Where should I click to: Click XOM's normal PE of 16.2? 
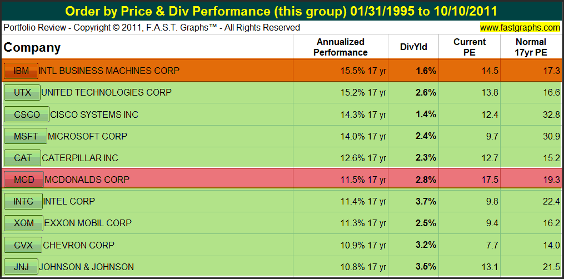[x=552, y=223]
